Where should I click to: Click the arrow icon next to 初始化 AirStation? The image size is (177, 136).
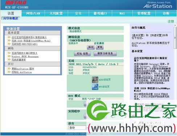tap(9, 72)
